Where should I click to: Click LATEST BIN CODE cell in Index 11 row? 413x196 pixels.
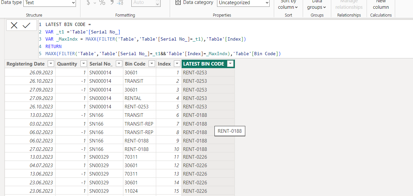pyautogui.click(x=208, y=157)
